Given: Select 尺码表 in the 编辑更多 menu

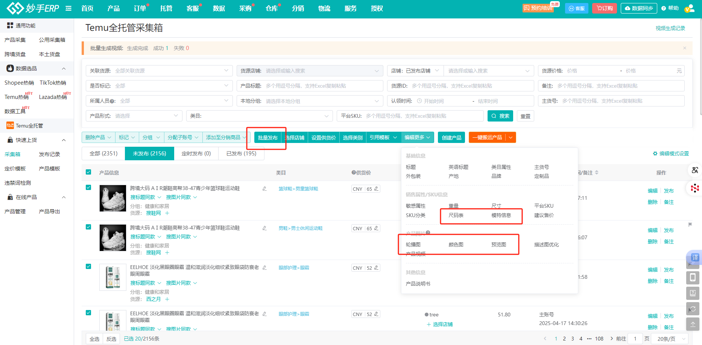Looking at the screenshot, I should 456,215.
